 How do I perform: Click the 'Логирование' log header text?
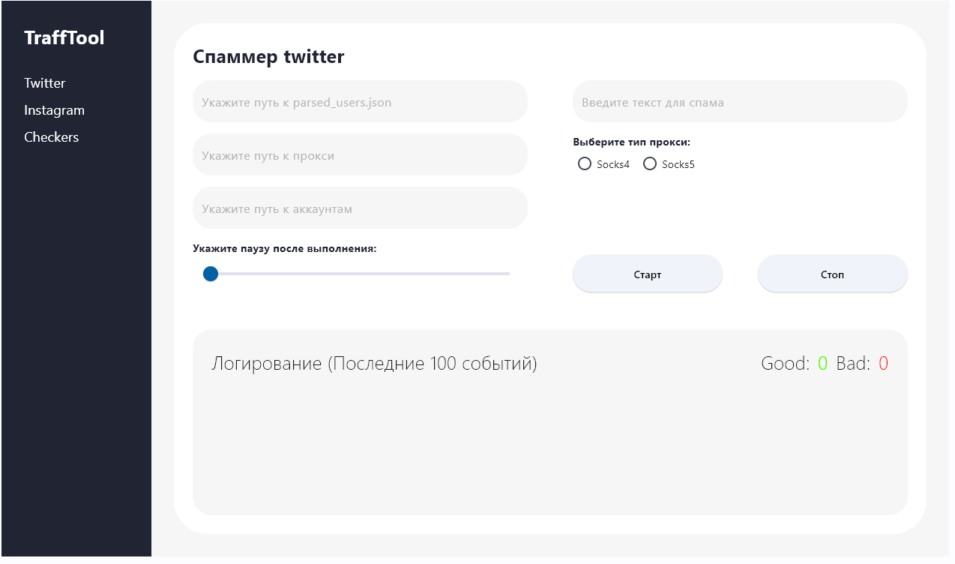point(374,364)
